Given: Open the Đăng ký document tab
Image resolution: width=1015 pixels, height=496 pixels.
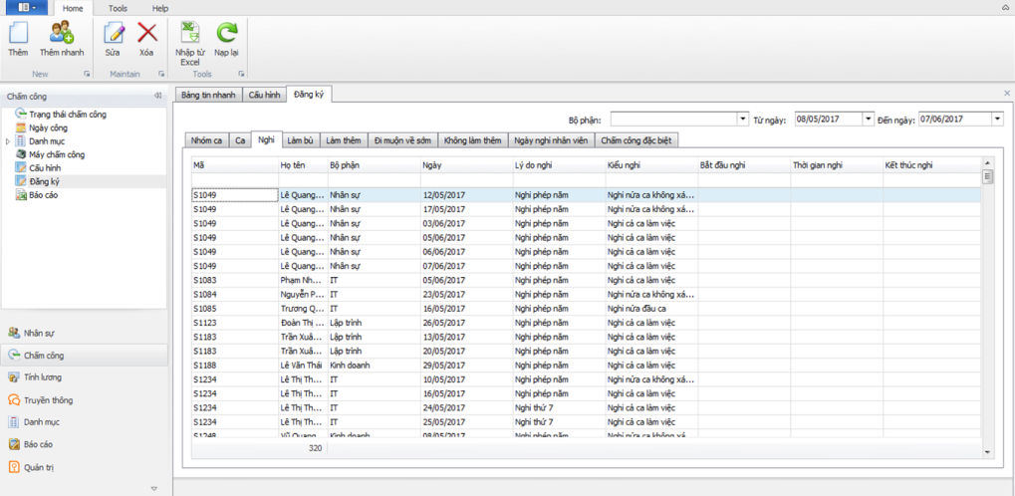Looking at the screenshot, I should (310, 95).
